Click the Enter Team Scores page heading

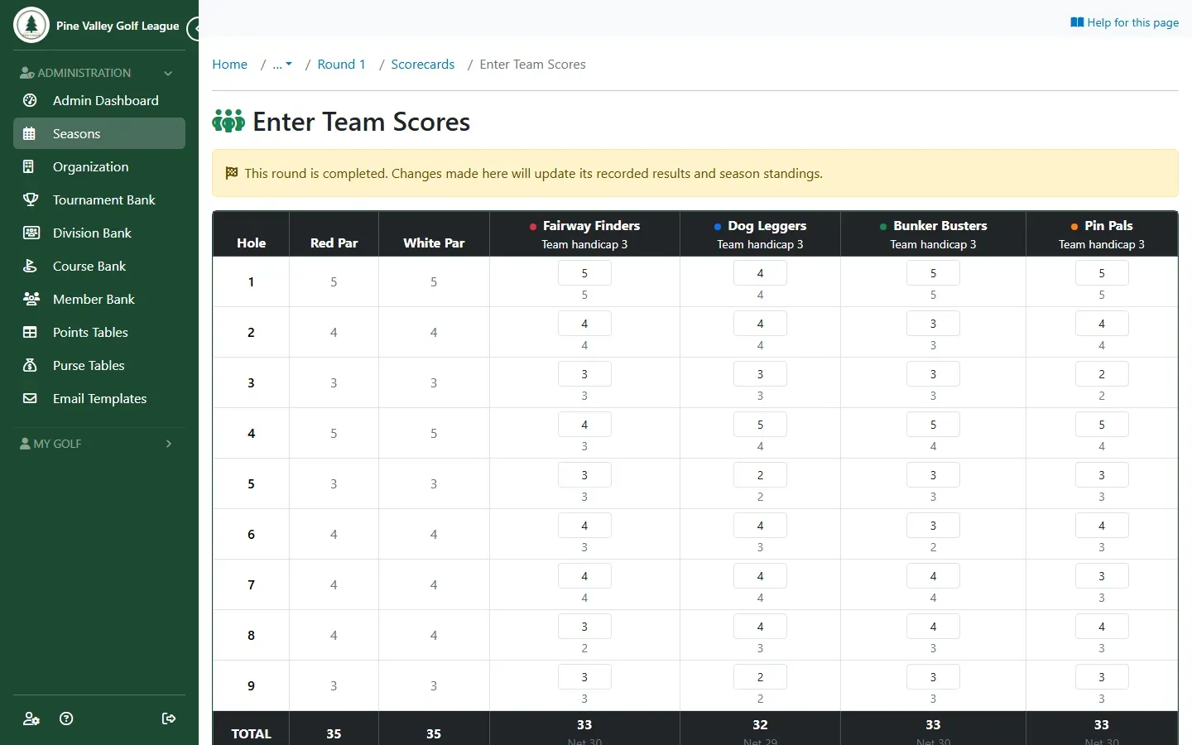pos(361,122)
